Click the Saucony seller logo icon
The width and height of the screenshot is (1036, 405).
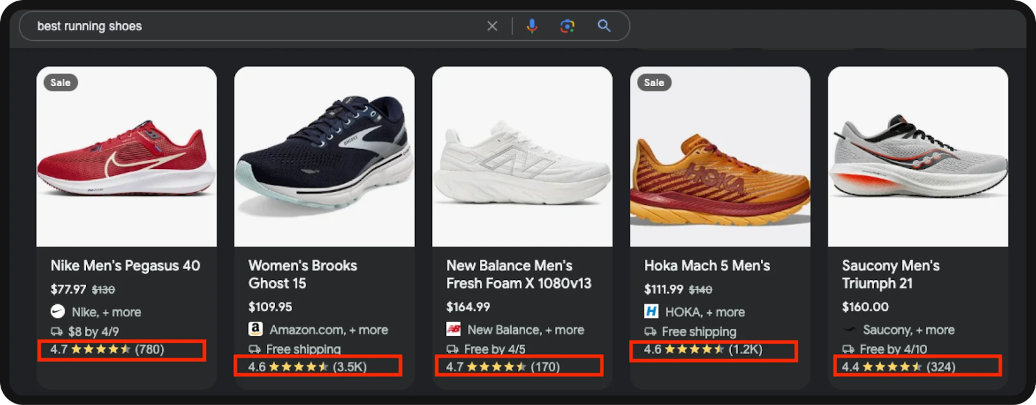click(x=849, y=330)
